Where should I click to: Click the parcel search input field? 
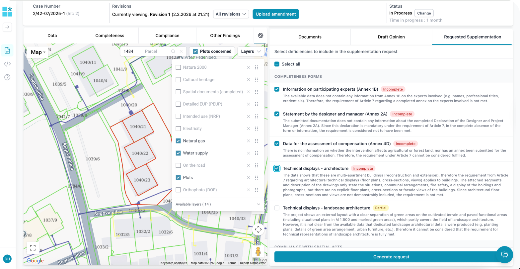point(146,51)
